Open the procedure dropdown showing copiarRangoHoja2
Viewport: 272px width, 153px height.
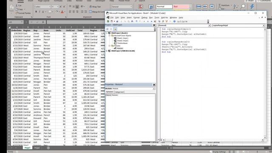click(x=263, y=25)
